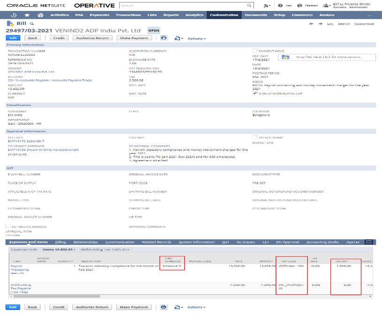Open the Shortcuts star icon

[x=27, y=15]
